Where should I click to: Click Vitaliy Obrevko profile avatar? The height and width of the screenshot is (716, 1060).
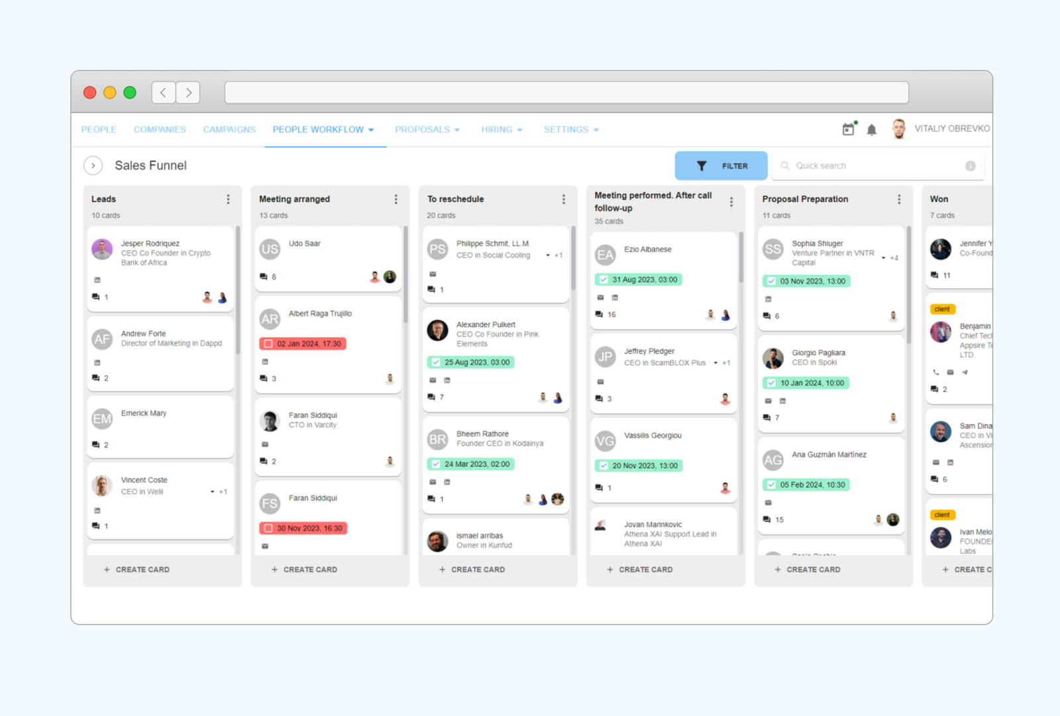[898, 129]
